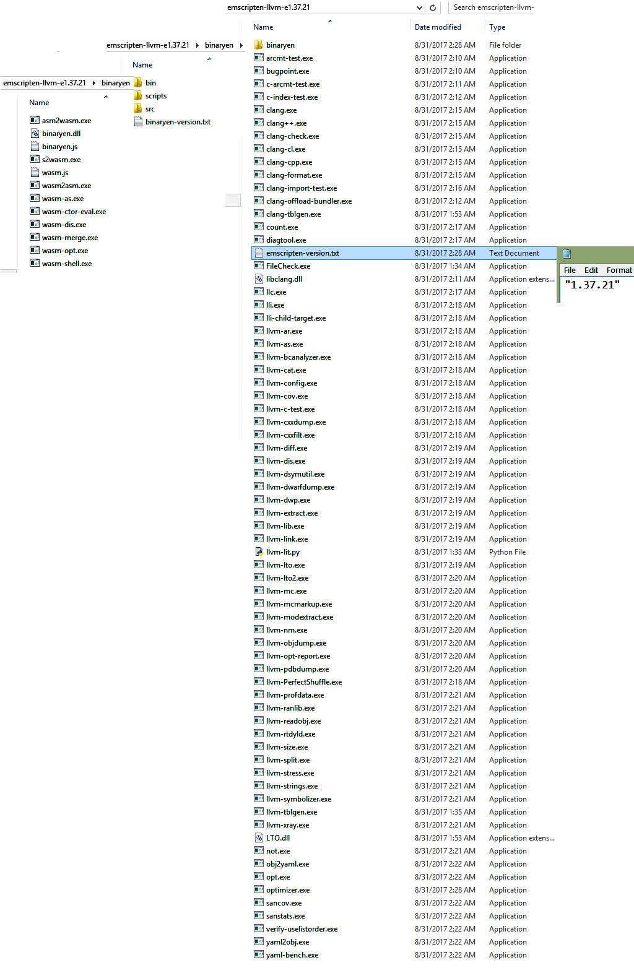The image size is (634, 973).
Task: Click binaryen breadcrumb in left window
Action: pyautogui.click(x=116, y=83)
